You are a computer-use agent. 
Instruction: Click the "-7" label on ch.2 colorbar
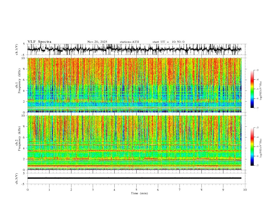pyautogui.click(x=257, y=165)
